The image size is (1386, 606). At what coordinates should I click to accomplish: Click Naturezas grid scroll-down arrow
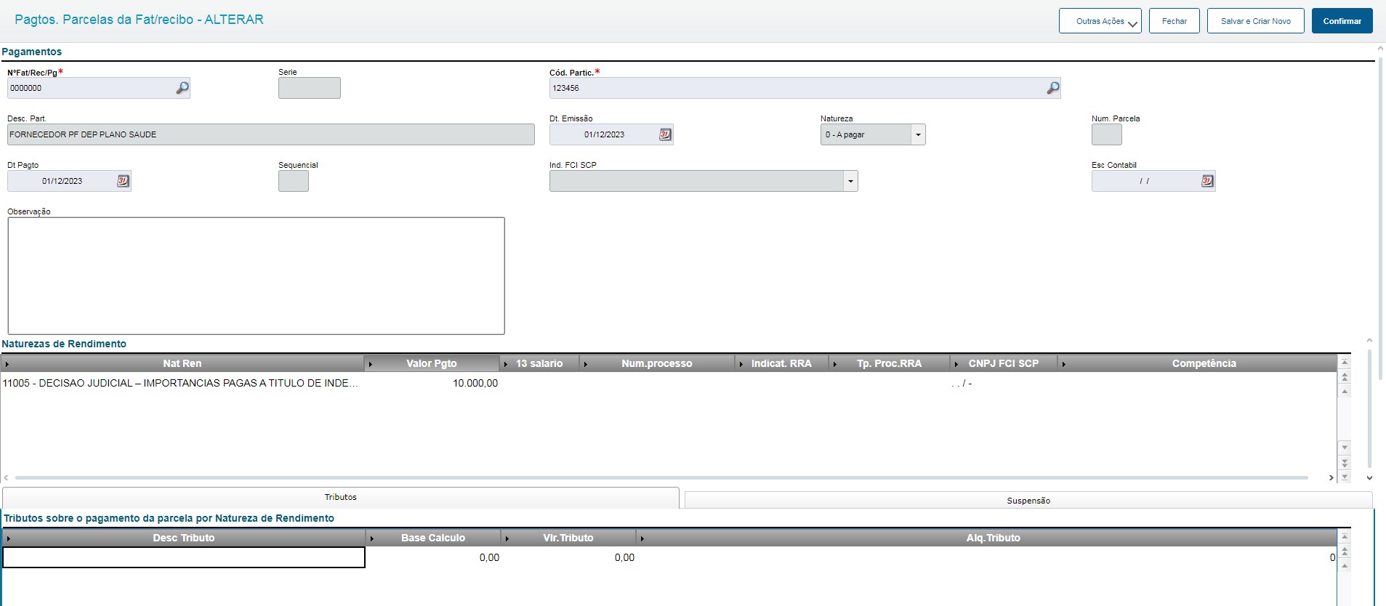point(1345,447)
